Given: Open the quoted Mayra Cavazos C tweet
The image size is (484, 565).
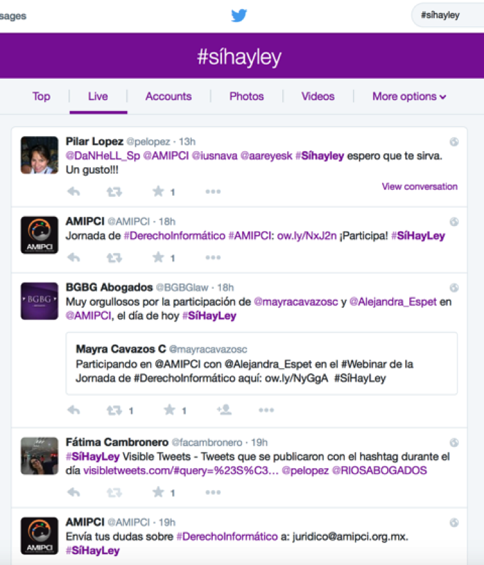Looking at the screenshot, I should pos(261,364).
